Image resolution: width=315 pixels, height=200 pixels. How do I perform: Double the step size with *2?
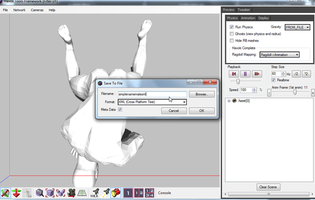click(x=306, y=74)
